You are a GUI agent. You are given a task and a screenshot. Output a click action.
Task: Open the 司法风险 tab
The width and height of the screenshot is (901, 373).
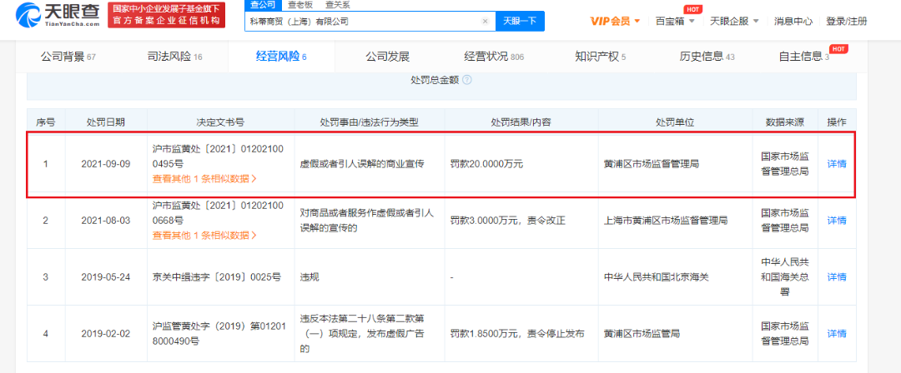tap(174, 57)
